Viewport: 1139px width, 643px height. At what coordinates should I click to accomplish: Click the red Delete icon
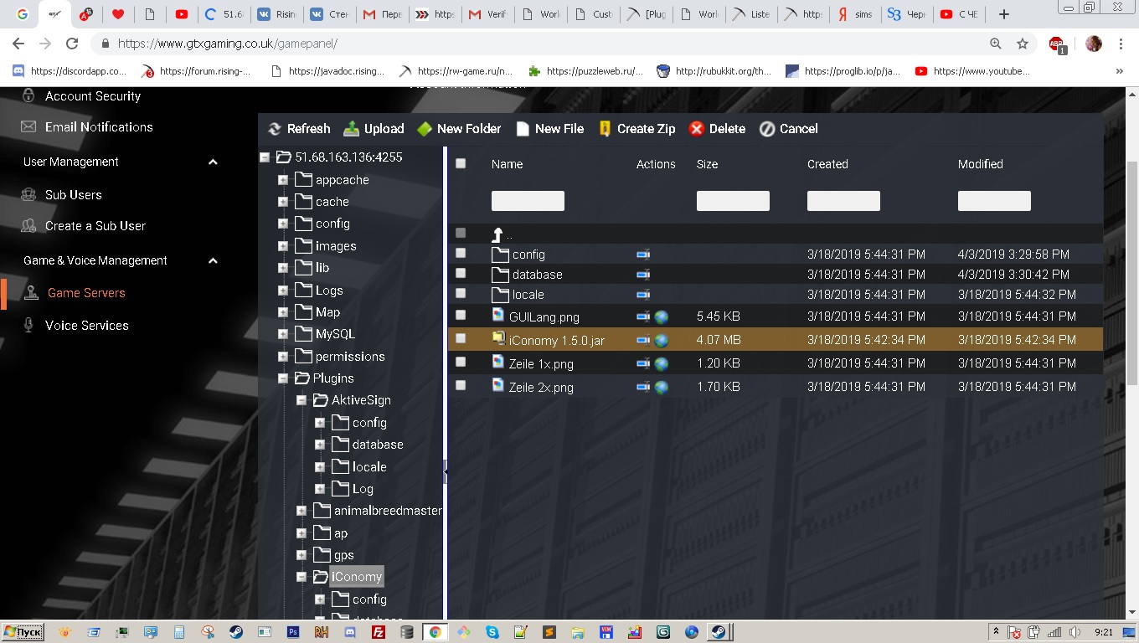[x=697, y=129]
